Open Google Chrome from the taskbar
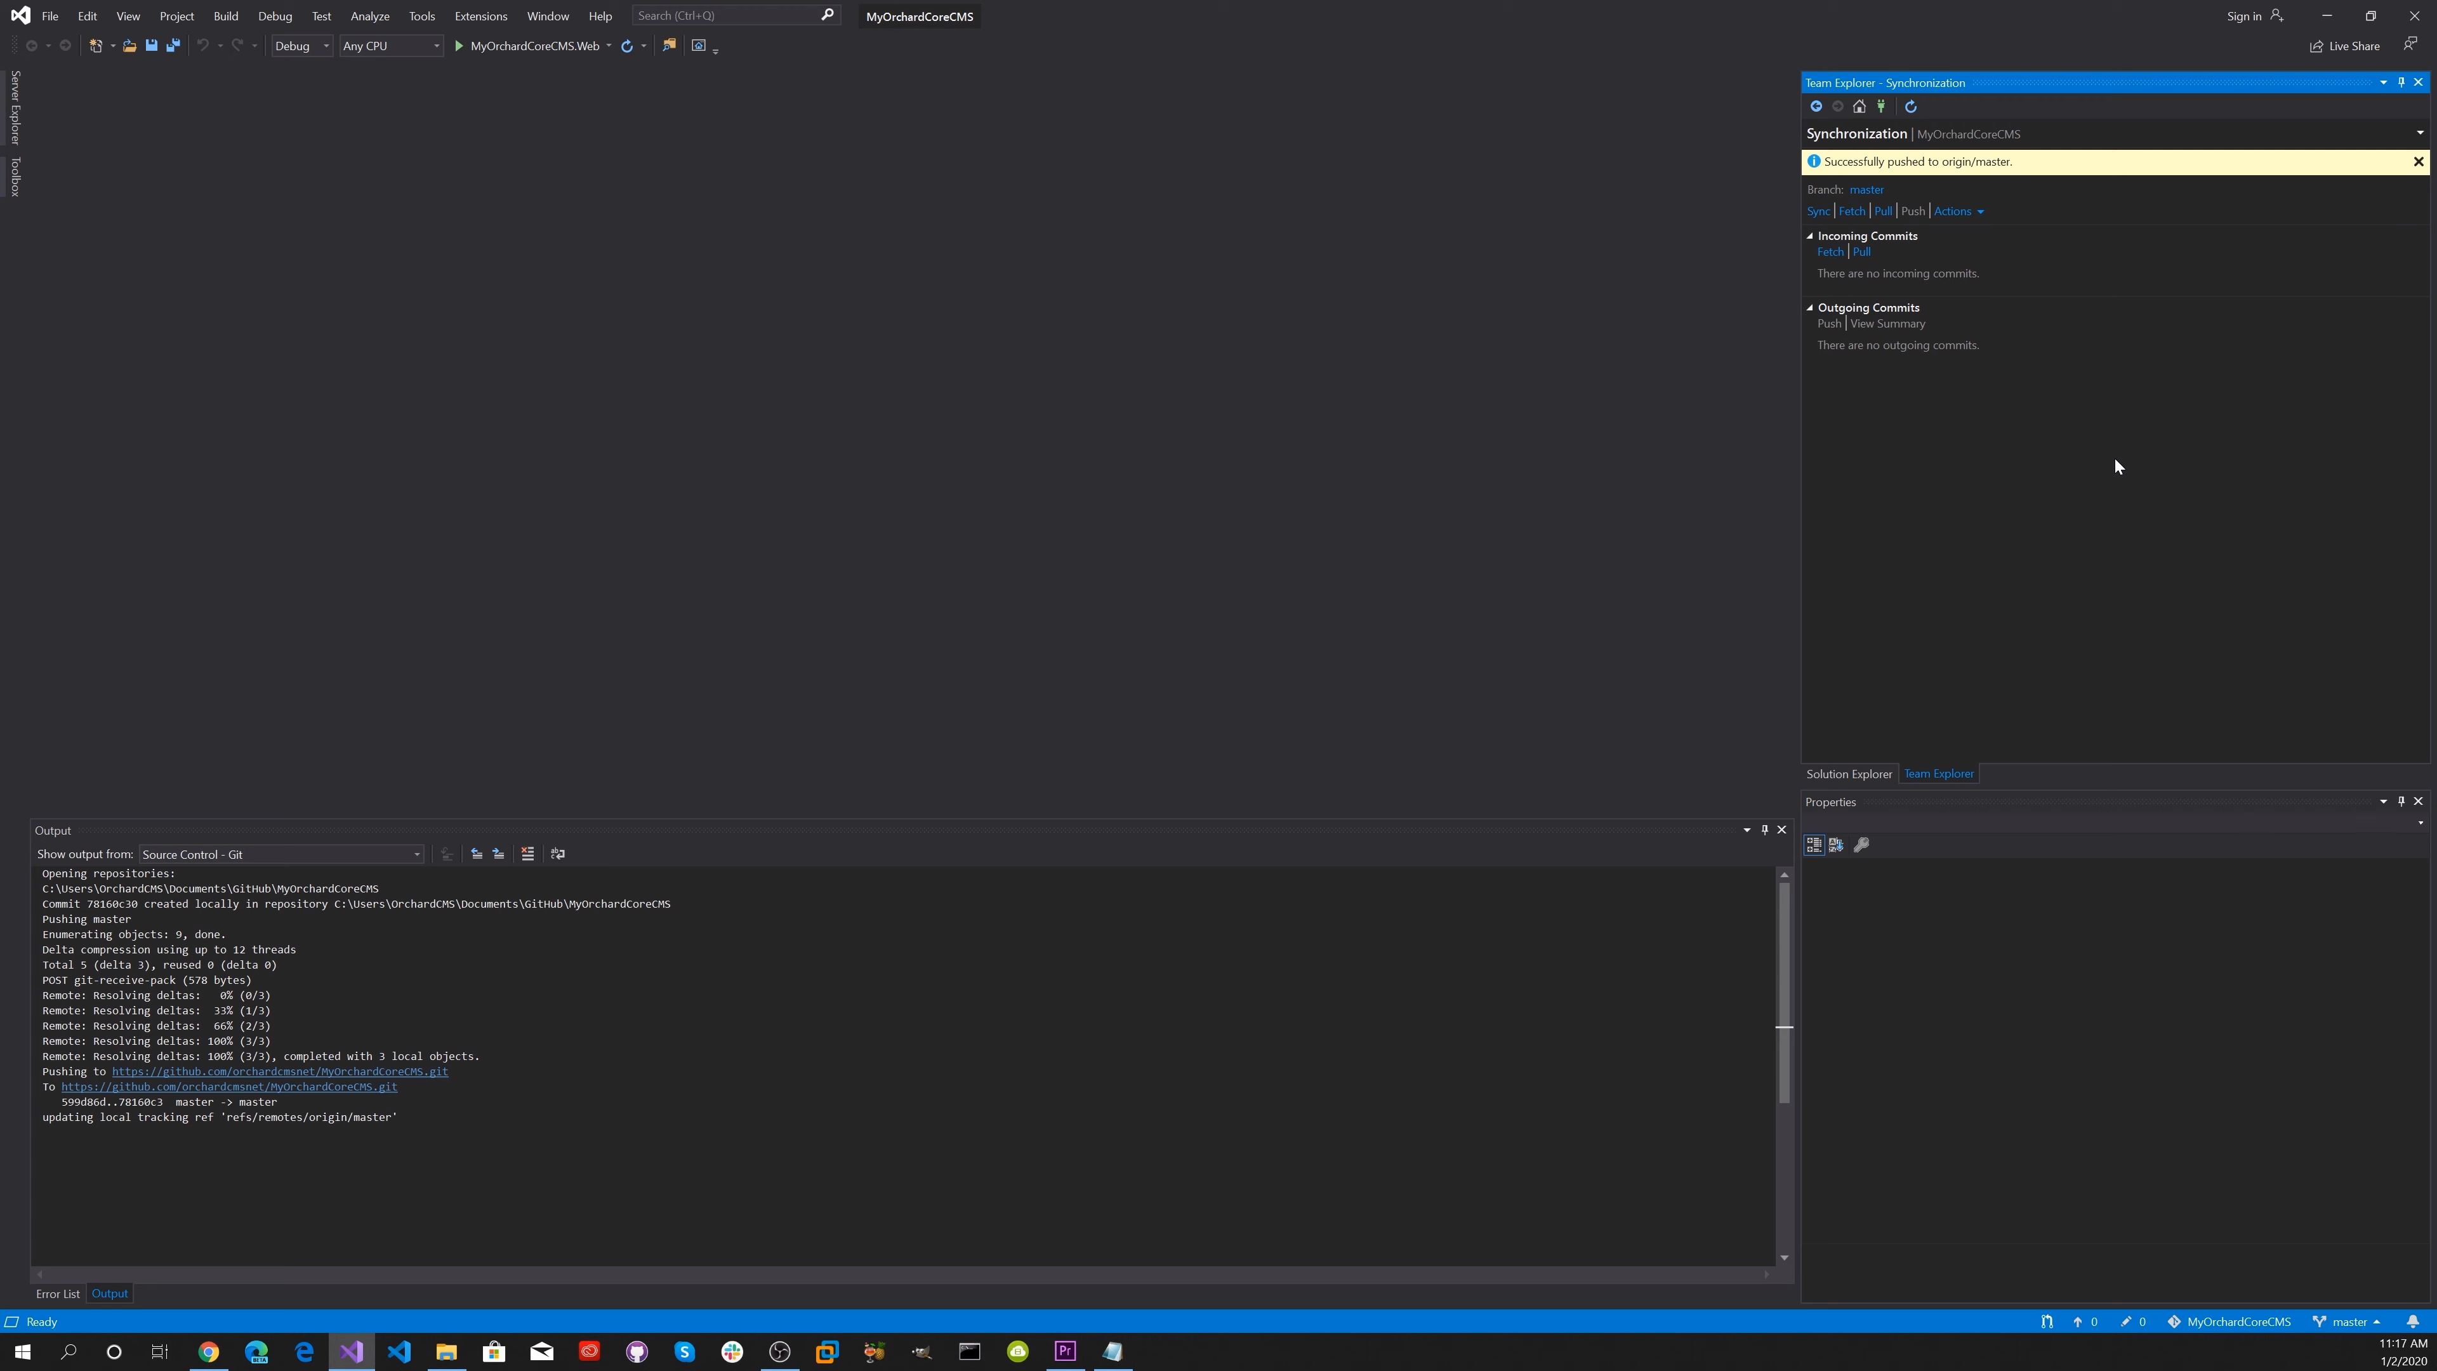 click(208, 1351)
